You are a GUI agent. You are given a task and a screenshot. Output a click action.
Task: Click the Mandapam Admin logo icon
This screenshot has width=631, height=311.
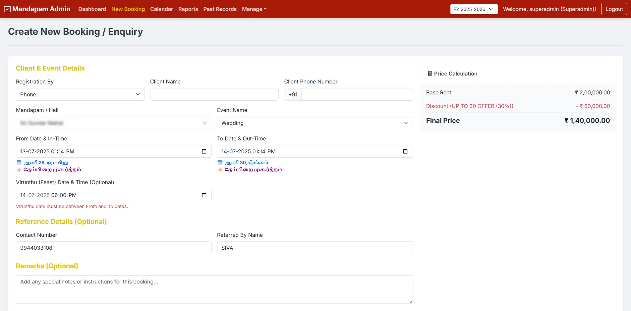pyautogui.click(x=7, y=9)
